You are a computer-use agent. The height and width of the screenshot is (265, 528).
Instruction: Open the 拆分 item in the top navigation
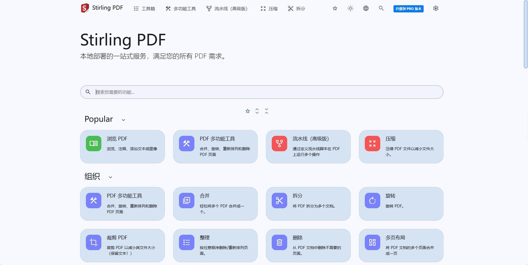click(296, 8)
